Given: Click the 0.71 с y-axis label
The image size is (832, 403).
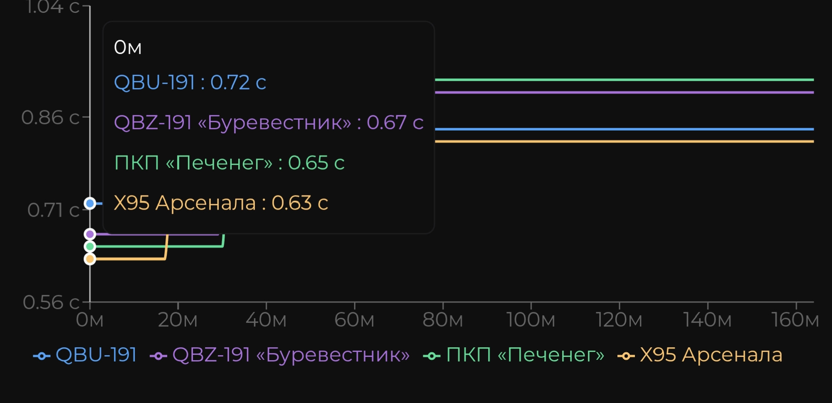Looking at the screenshot, I should (x=53, y=210).
